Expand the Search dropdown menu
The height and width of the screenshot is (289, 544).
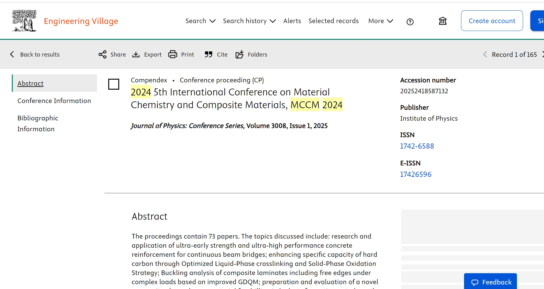(200, 21)
